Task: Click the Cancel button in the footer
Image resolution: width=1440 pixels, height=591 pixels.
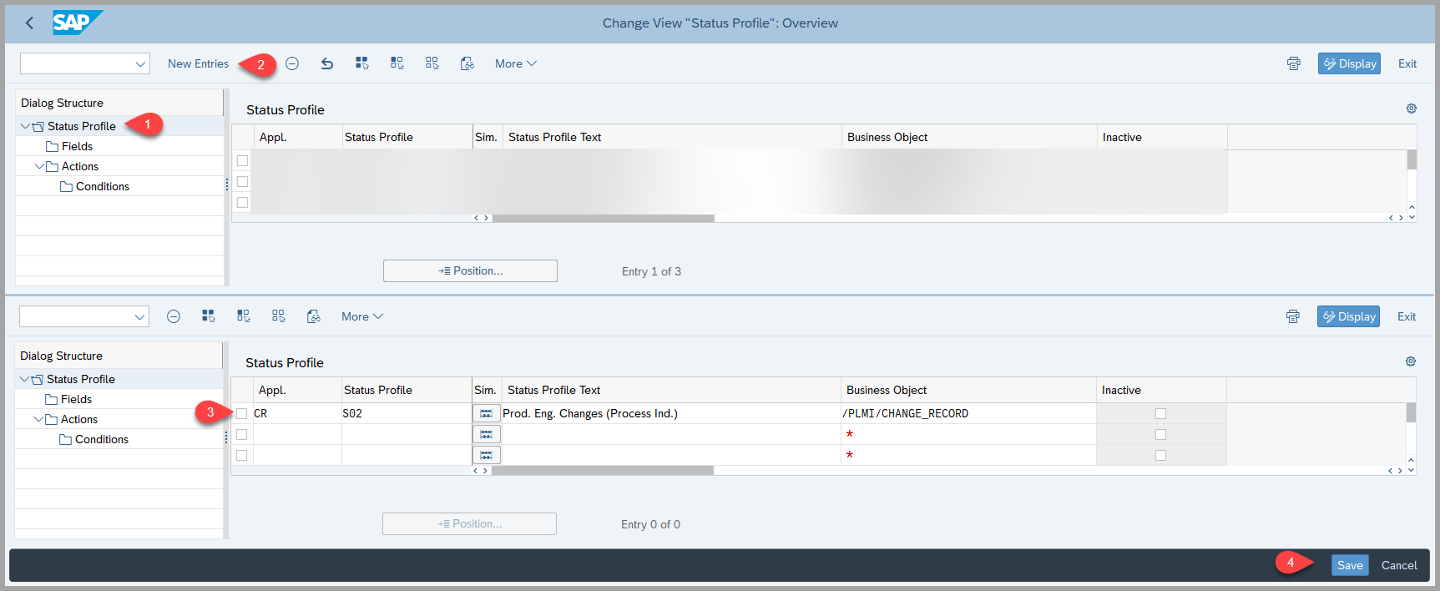Action: coord(1398,565)
